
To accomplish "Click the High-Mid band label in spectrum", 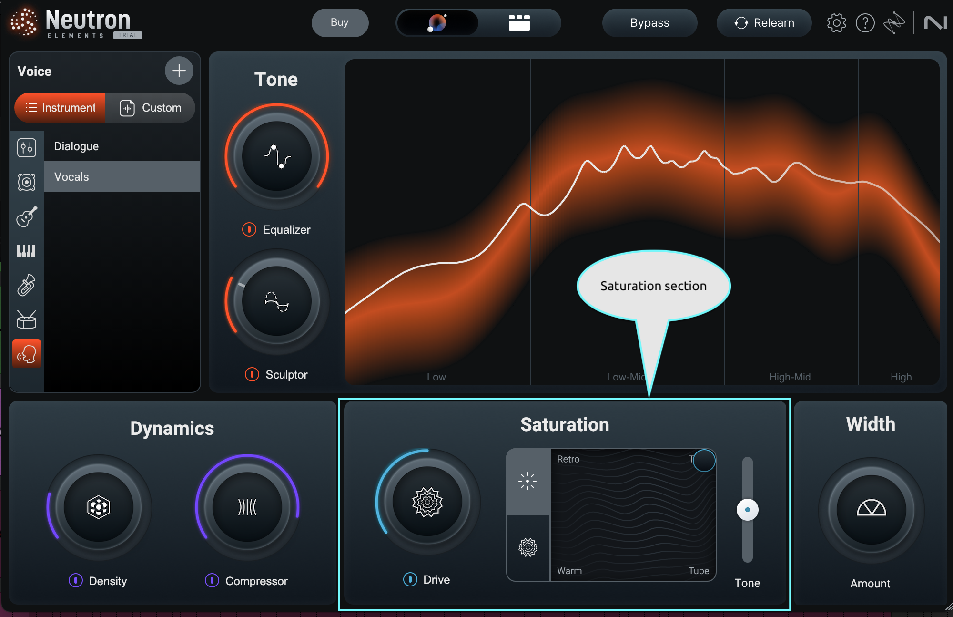I will coord(790,377).
